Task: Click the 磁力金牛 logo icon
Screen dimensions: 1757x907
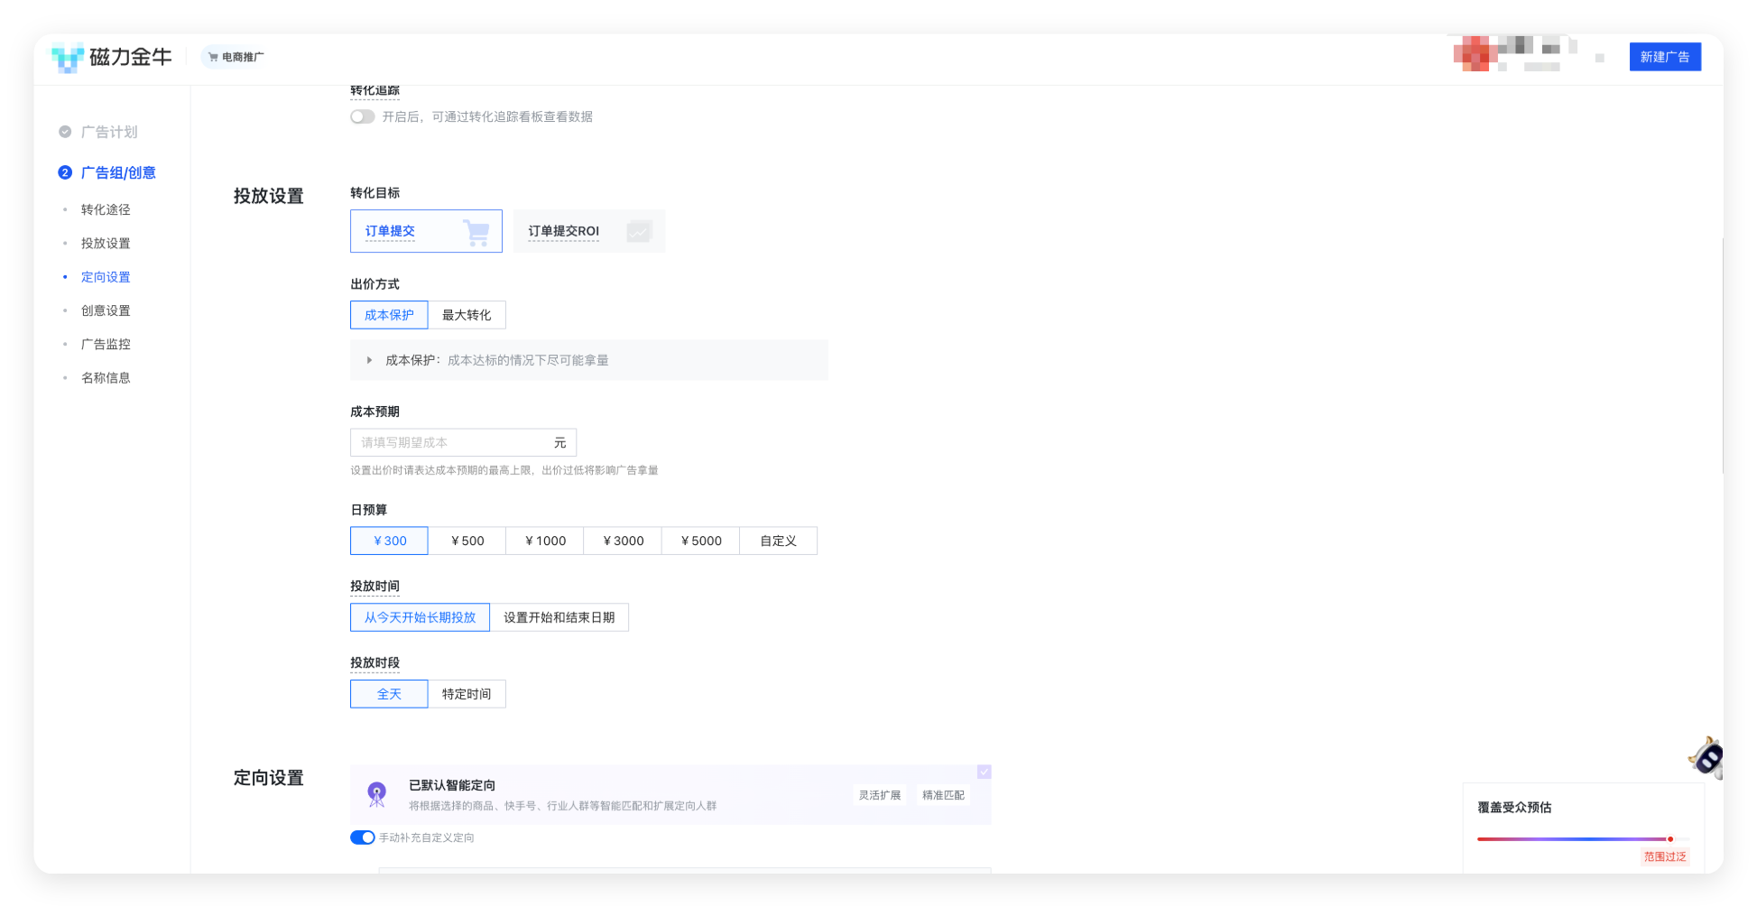Action: pyautogui.click(x=67, y=57)
